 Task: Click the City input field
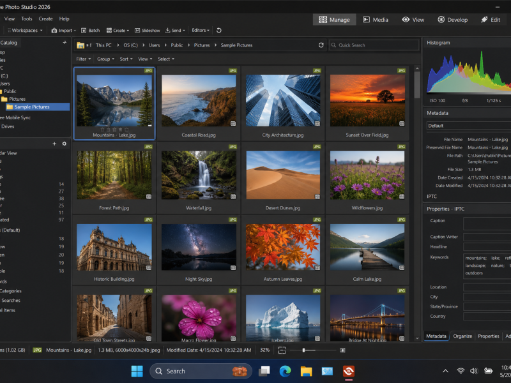click(487, 297)
